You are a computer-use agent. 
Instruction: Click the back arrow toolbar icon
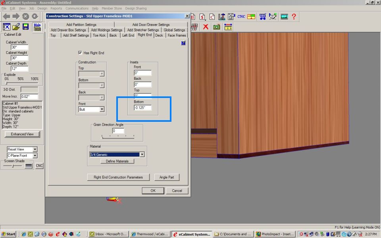pos(6,17)
